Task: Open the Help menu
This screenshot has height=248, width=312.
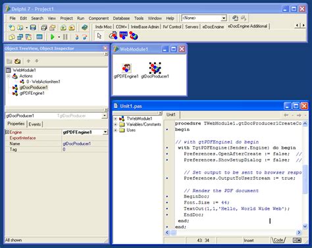Action: (170, 18)
